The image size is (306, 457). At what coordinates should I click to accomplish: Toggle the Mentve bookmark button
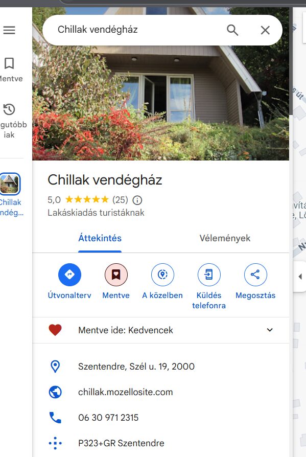[116, 275]
